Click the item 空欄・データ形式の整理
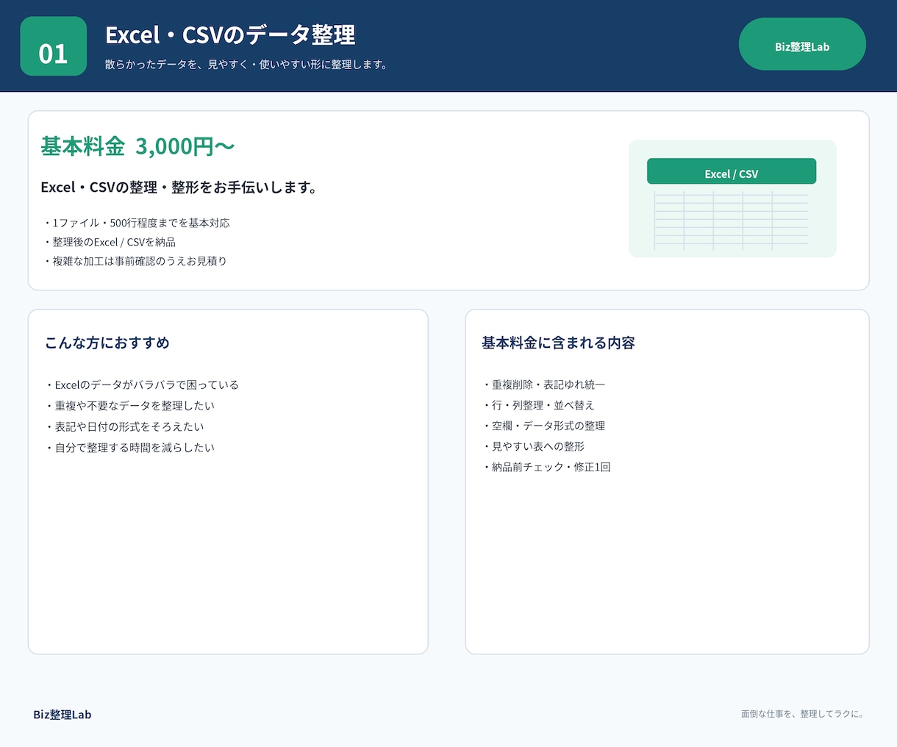The width and height of the screenshot is (897, 747). (x=543, y=426)
